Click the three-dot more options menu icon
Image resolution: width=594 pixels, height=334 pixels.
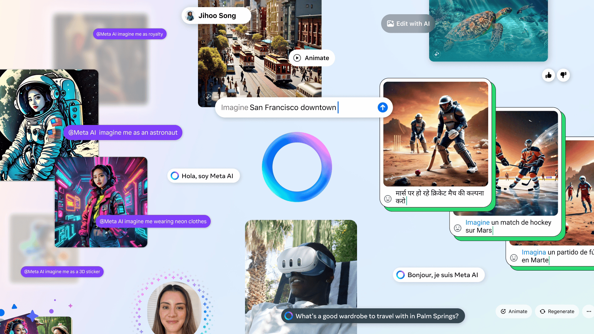pos(589,311)
